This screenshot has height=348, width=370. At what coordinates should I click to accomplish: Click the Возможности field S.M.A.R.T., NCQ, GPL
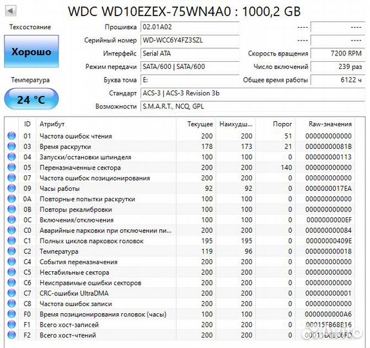click(x=253, y=106)
